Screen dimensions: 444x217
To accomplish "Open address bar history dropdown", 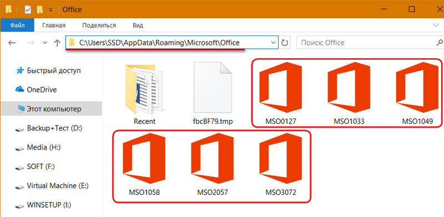I will 273,43.
